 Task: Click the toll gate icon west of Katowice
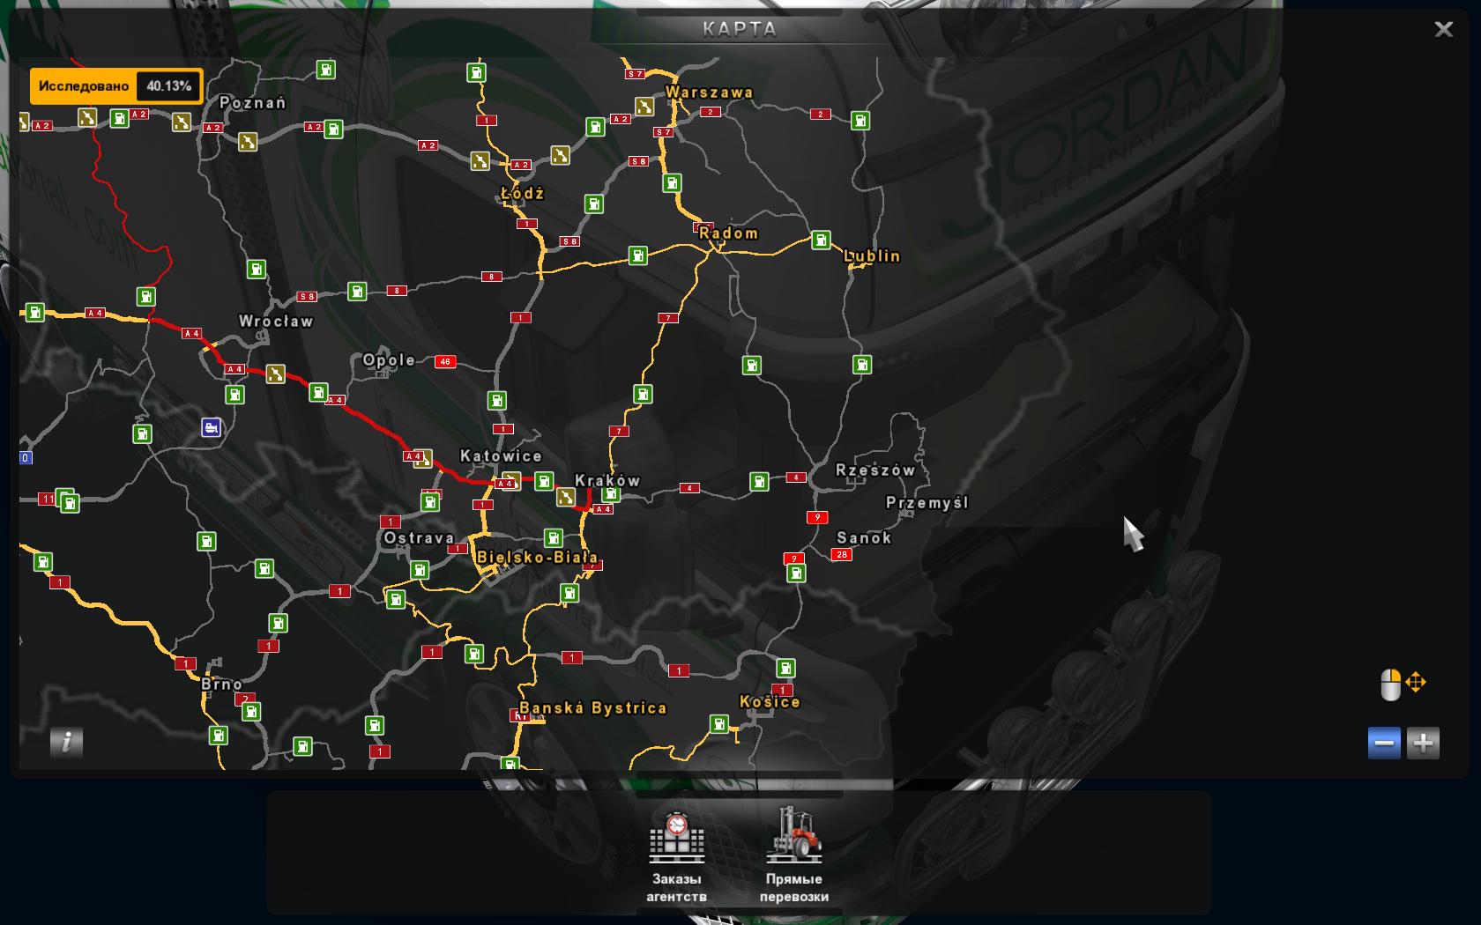click(423, 458)
